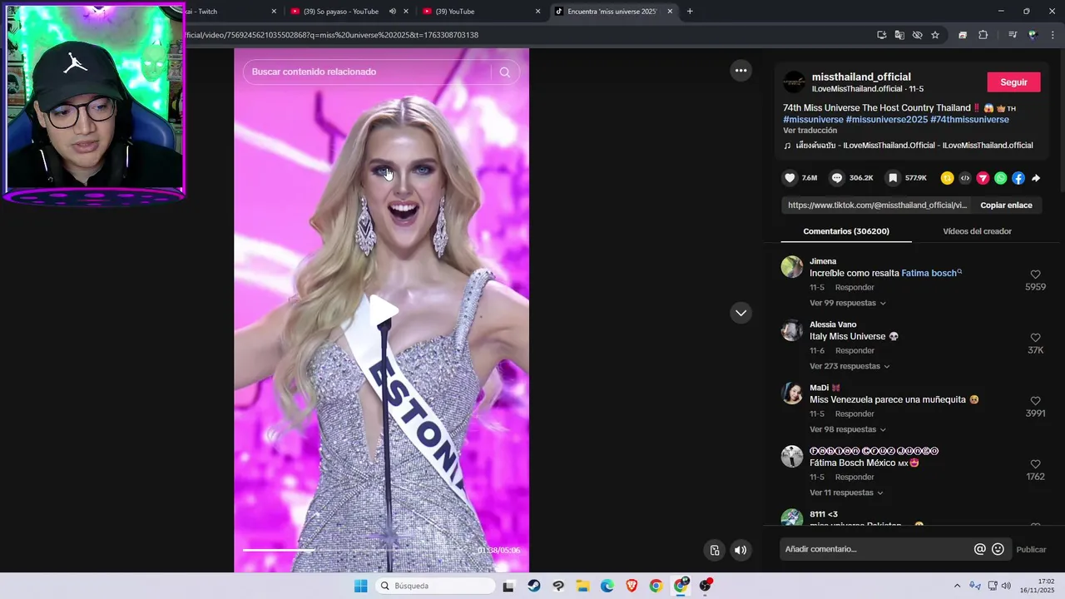Open missthailand_official profile name
Screen dimensions: 1065x599
pos(861,77)
